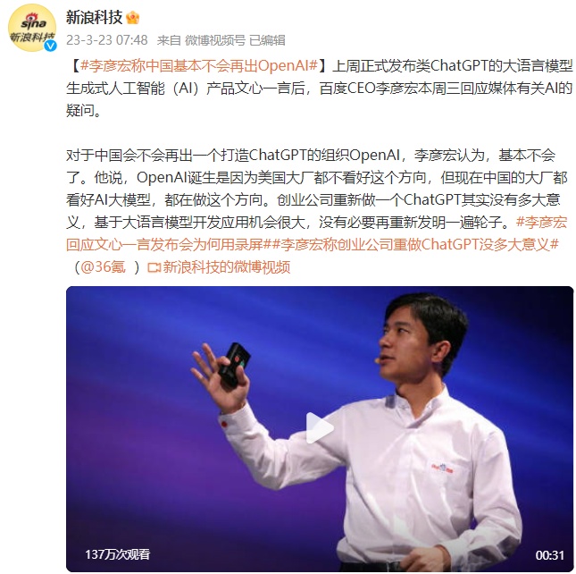576x574 pixels.
Task: Click the gold crown membership icon
Action: pyautogui.click(x=132, y=17)
